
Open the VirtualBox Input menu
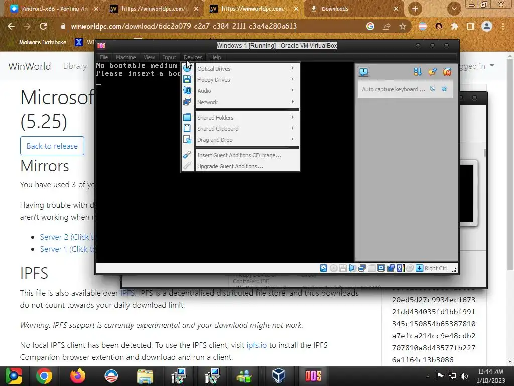(169, 57)
